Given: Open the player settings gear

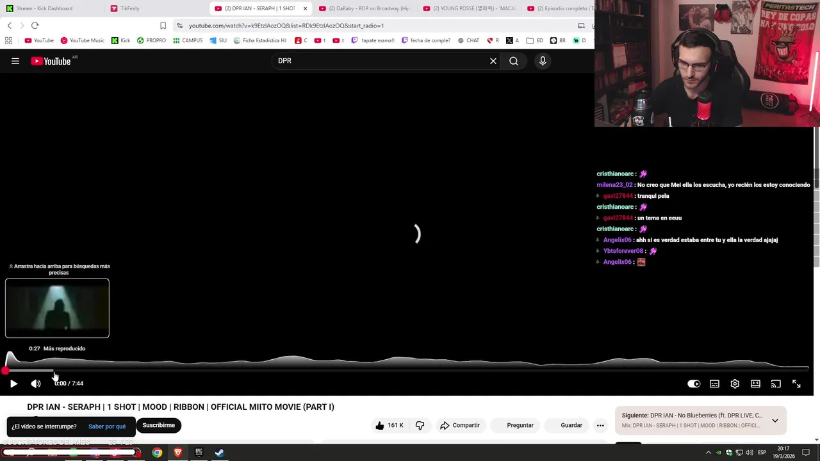Looking at the screenshot, I should tap(735, 384).
